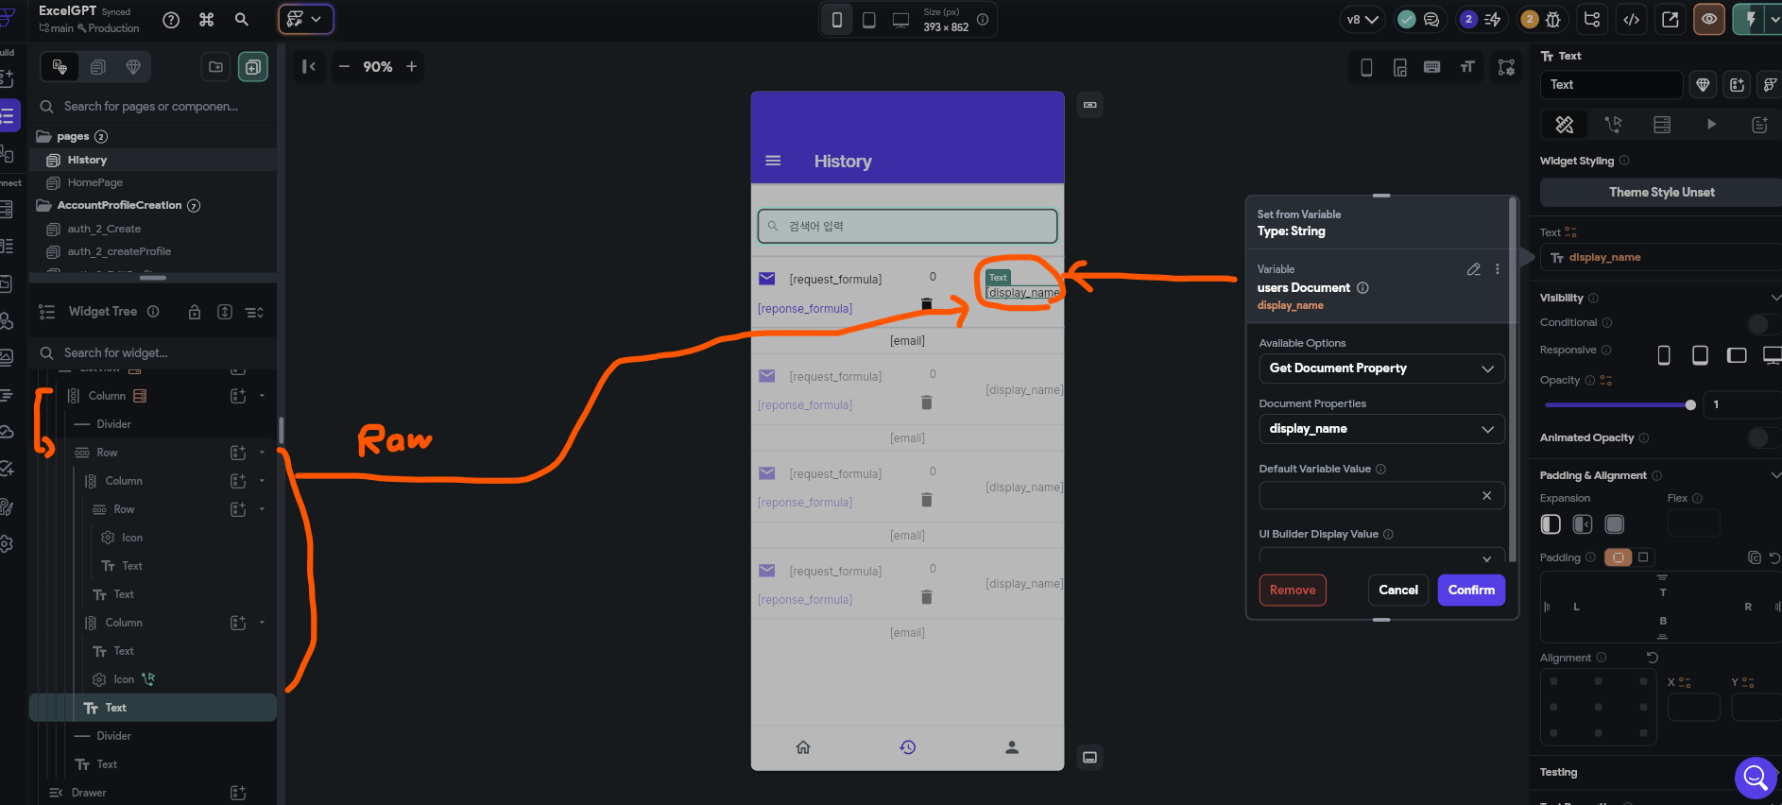Viewport: 1782px width, 805px height.
Task: Collapse the pages folder
Action: 43,136
